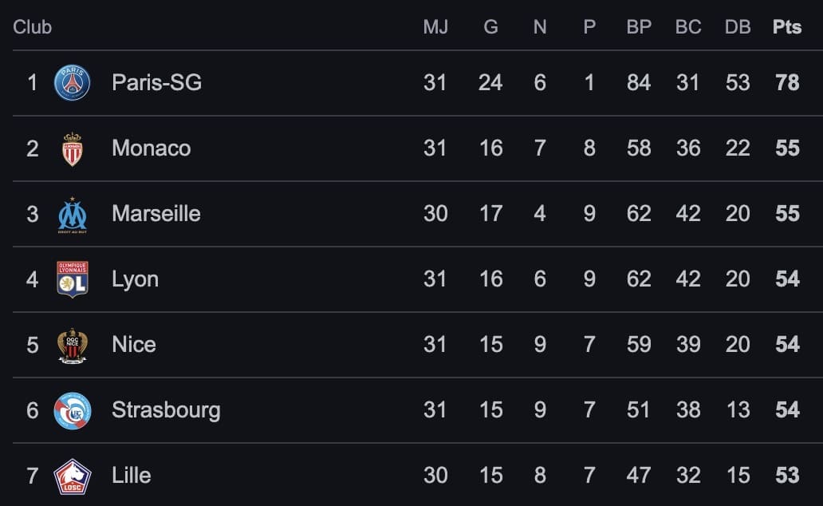Click the Club column header
The image size is (823, 506).
click(33, 27)
